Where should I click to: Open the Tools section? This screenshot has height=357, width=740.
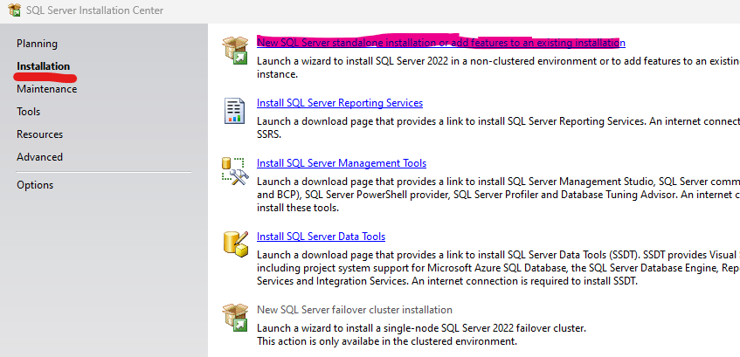(x=28, y=112)
